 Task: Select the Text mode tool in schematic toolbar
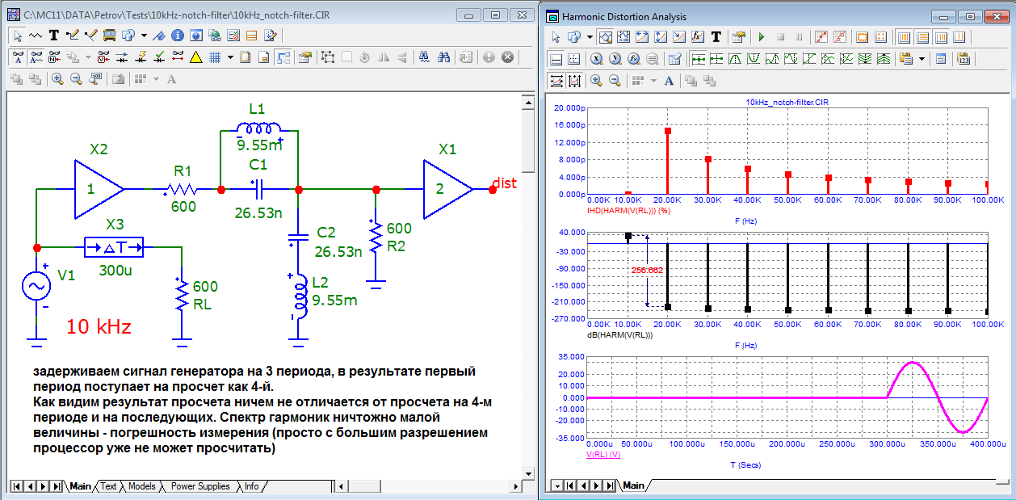click(54, 36)
